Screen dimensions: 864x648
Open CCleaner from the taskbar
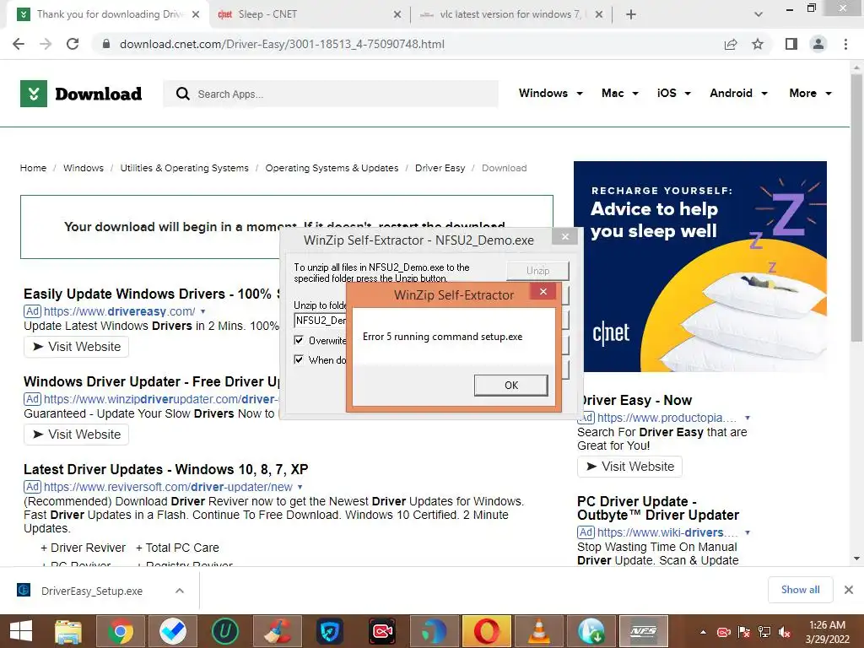click(x=277, y=631)
